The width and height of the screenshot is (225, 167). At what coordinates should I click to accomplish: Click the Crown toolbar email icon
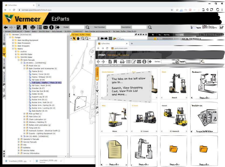pos(139,62)
